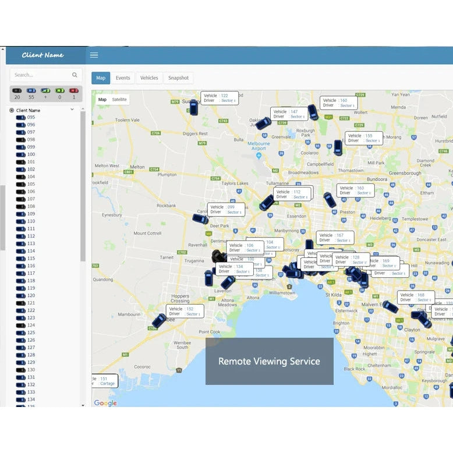453x453 pixels.
Task: Open the Snapshot tab
Action: click(178, 78)
